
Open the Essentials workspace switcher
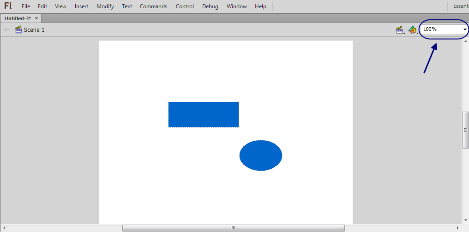[x=461, y=6]
